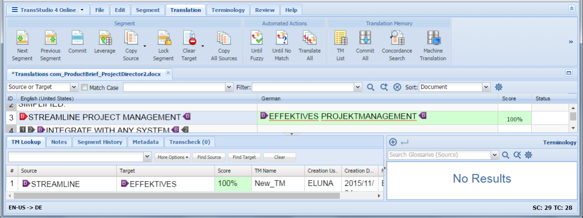Open the Edit tab
The height and width of the screenshot is (218, 583).
coord(120,10)
